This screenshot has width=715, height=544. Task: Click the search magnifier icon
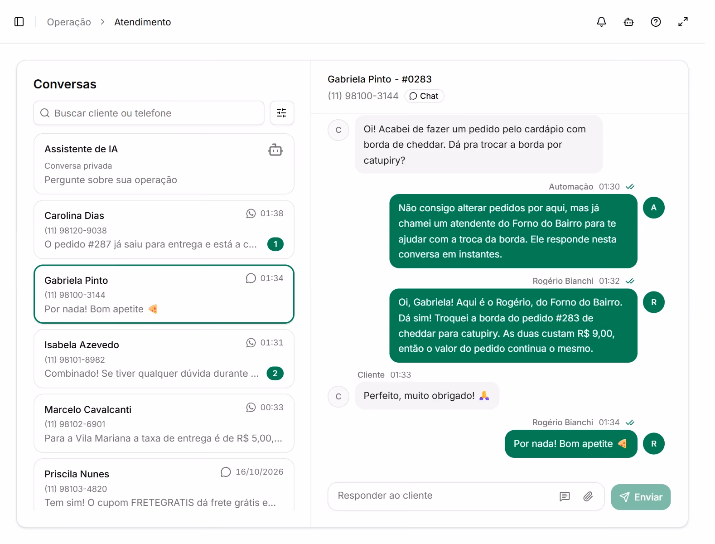(x=45, y=113)
